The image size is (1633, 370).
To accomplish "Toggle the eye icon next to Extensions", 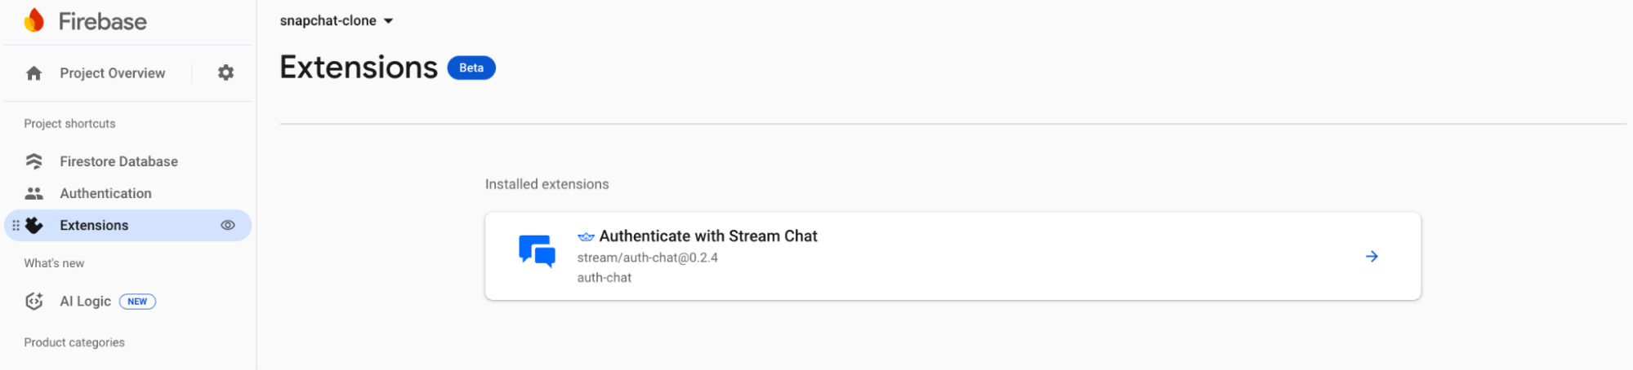I will 228,226.
